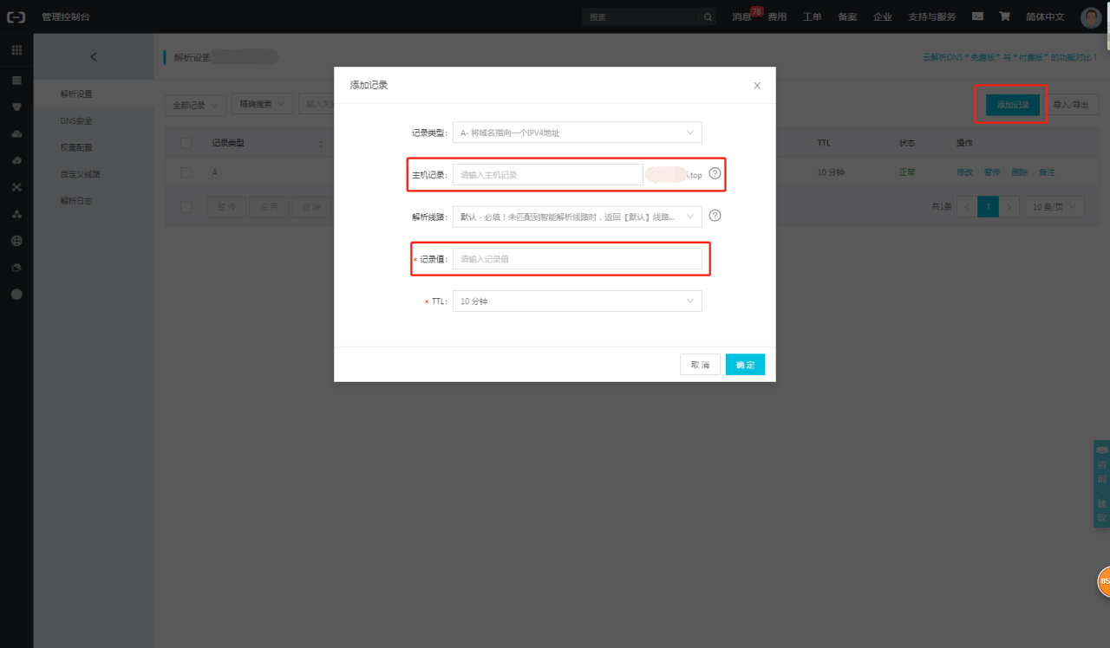The image size is (1110, 648).
Task: Click the 确定 confirm button
Action: [x=745, y=365]
